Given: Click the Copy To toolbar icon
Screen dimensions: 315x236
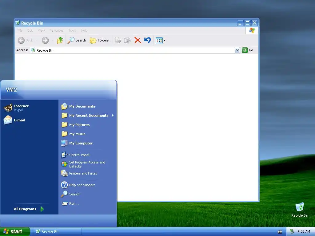Looking at the screenshot, I should point(128,40).
